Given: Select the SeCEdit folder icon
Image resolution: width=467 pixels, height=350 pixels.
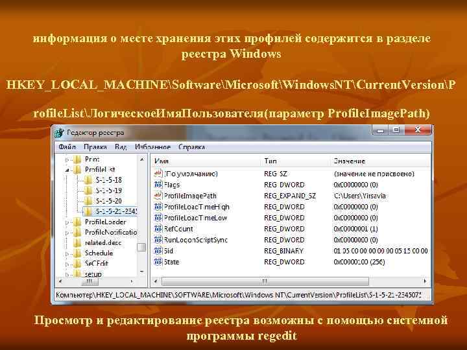Looking at the screenshot, I should coord(77,263).
